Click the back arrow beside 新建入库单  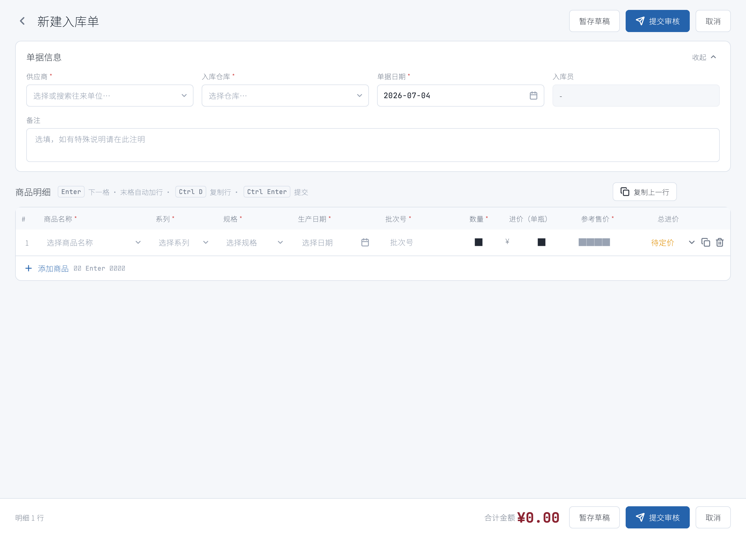click(x=22, y=21)
